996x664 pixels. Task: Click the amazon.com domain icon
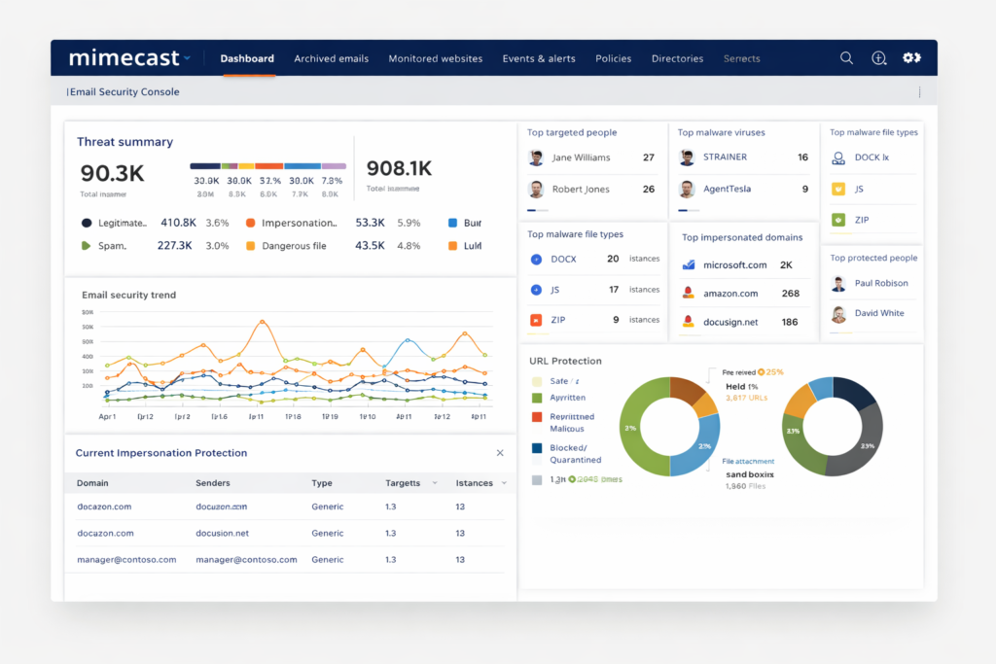click(x=689, y=293)
